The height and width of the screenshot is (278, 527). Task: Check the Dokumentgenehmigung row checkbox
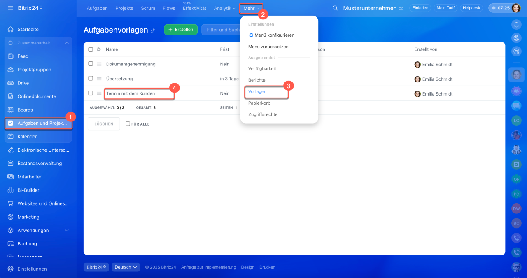tap(91, 64)
